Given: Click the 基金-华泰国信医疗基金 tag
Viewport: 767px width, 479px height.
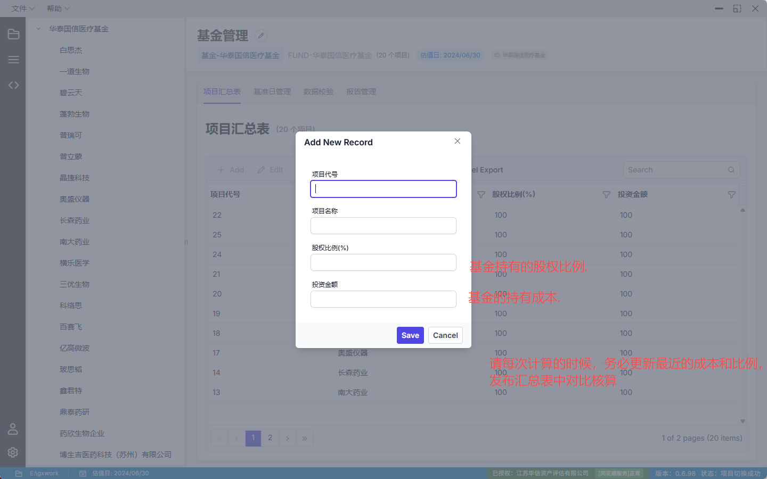Looking at the screenshot, I should [x=240, y=55].
